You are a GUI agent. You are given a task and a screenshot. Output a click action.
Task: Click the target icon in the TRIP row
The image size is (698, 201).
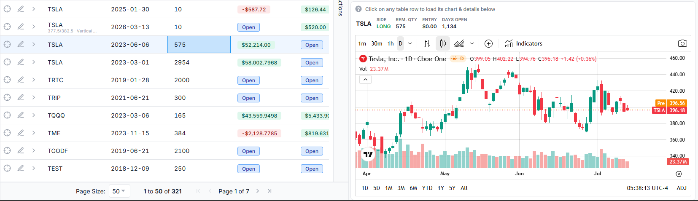(x=7, y=97)
